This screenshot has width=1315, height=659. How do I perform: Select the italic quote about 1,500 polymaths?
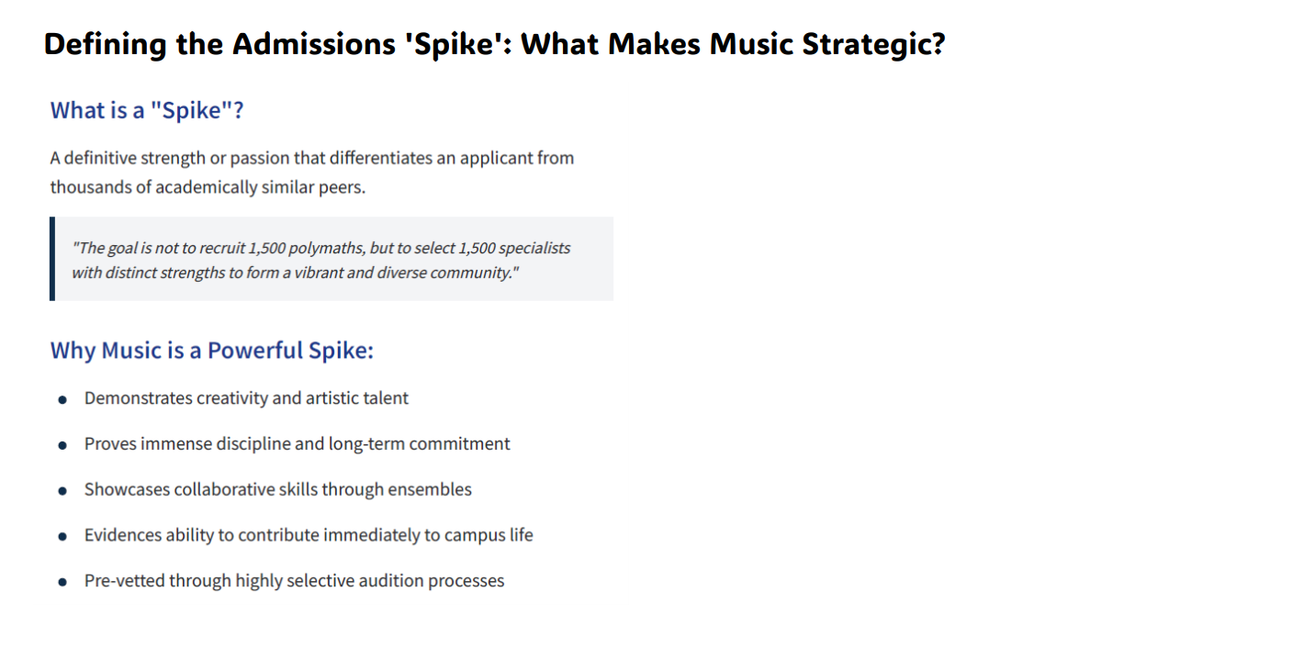(321, 260)
